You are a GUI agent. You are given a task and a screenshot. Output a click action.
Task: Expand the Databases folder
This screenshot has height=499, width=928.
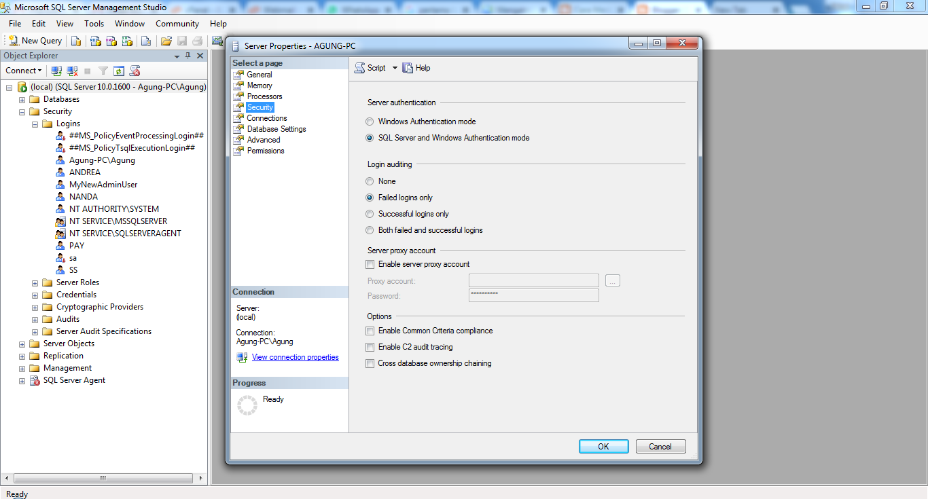coord(22,99)
